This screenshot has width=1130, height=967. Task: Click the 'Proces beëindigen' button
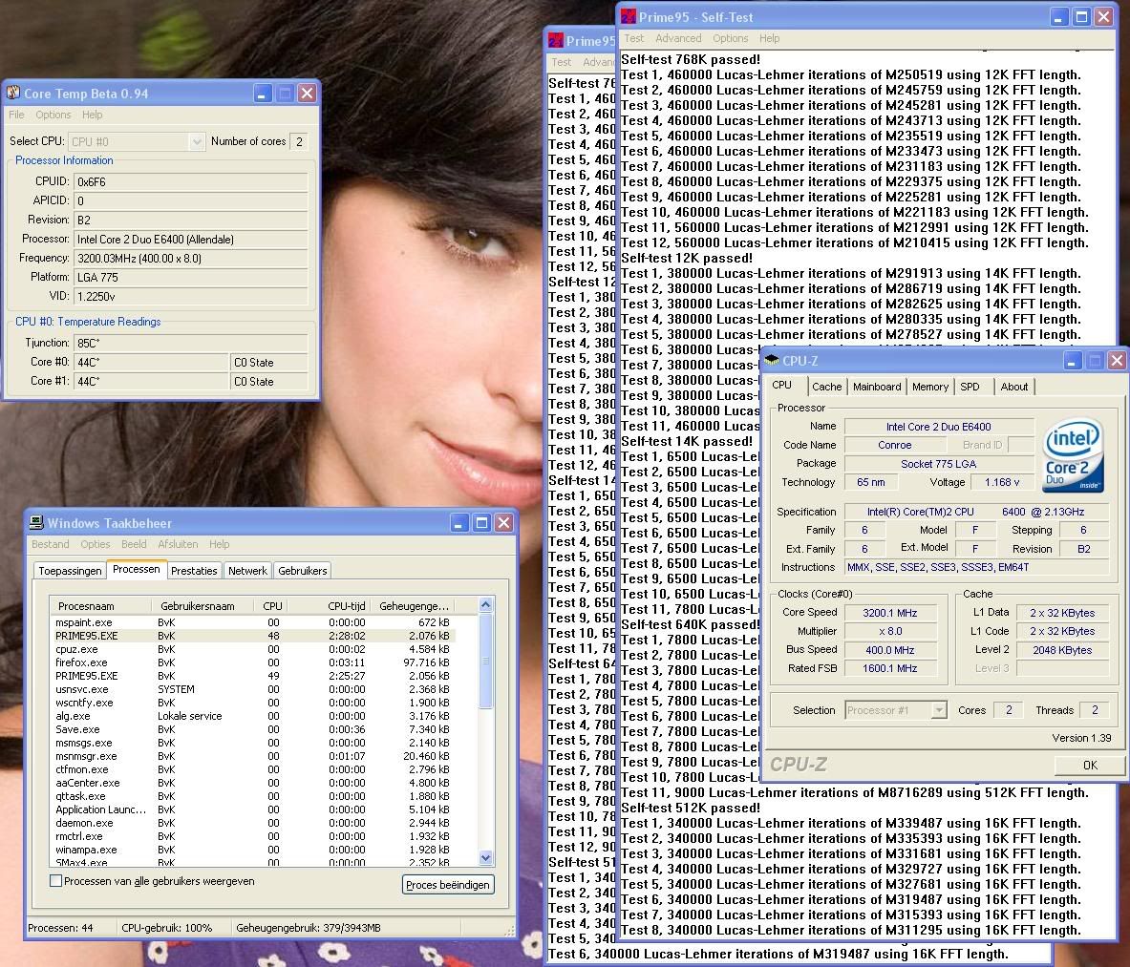[x=448, y=885]
